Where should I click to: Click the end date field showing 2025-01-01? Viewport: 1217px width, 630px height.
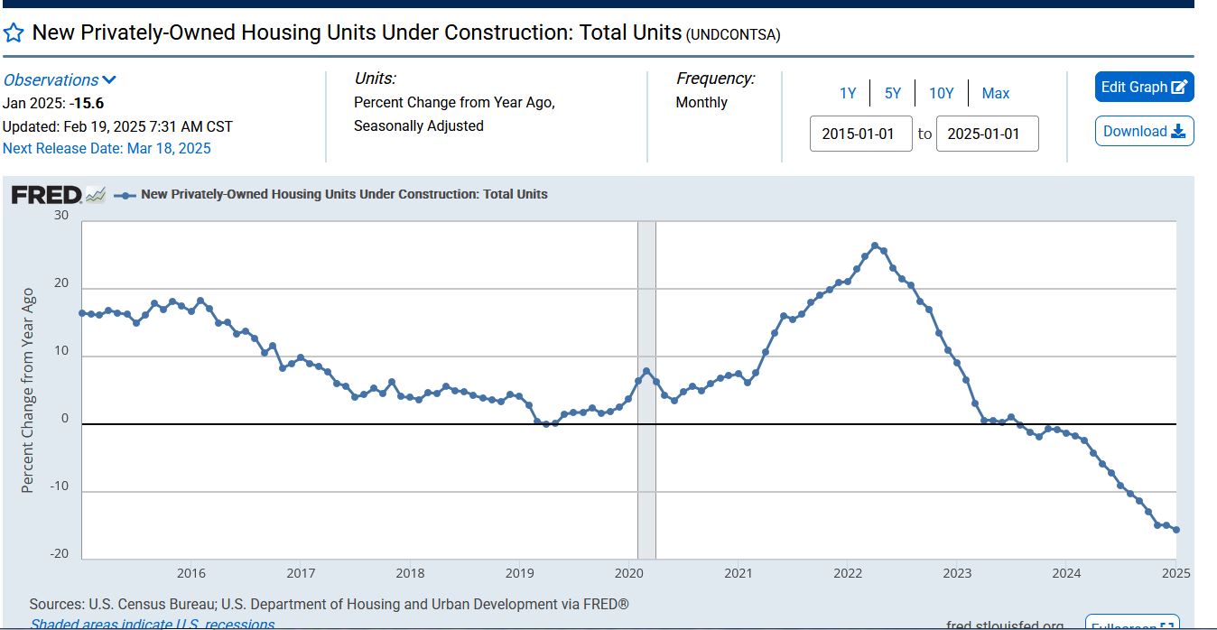pyautogui.click(x=987, y=134)
